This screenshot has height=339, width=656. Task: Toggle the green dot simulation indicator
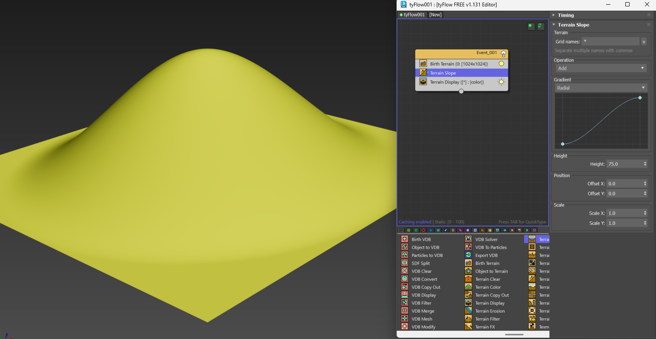(x=530, y=26)
